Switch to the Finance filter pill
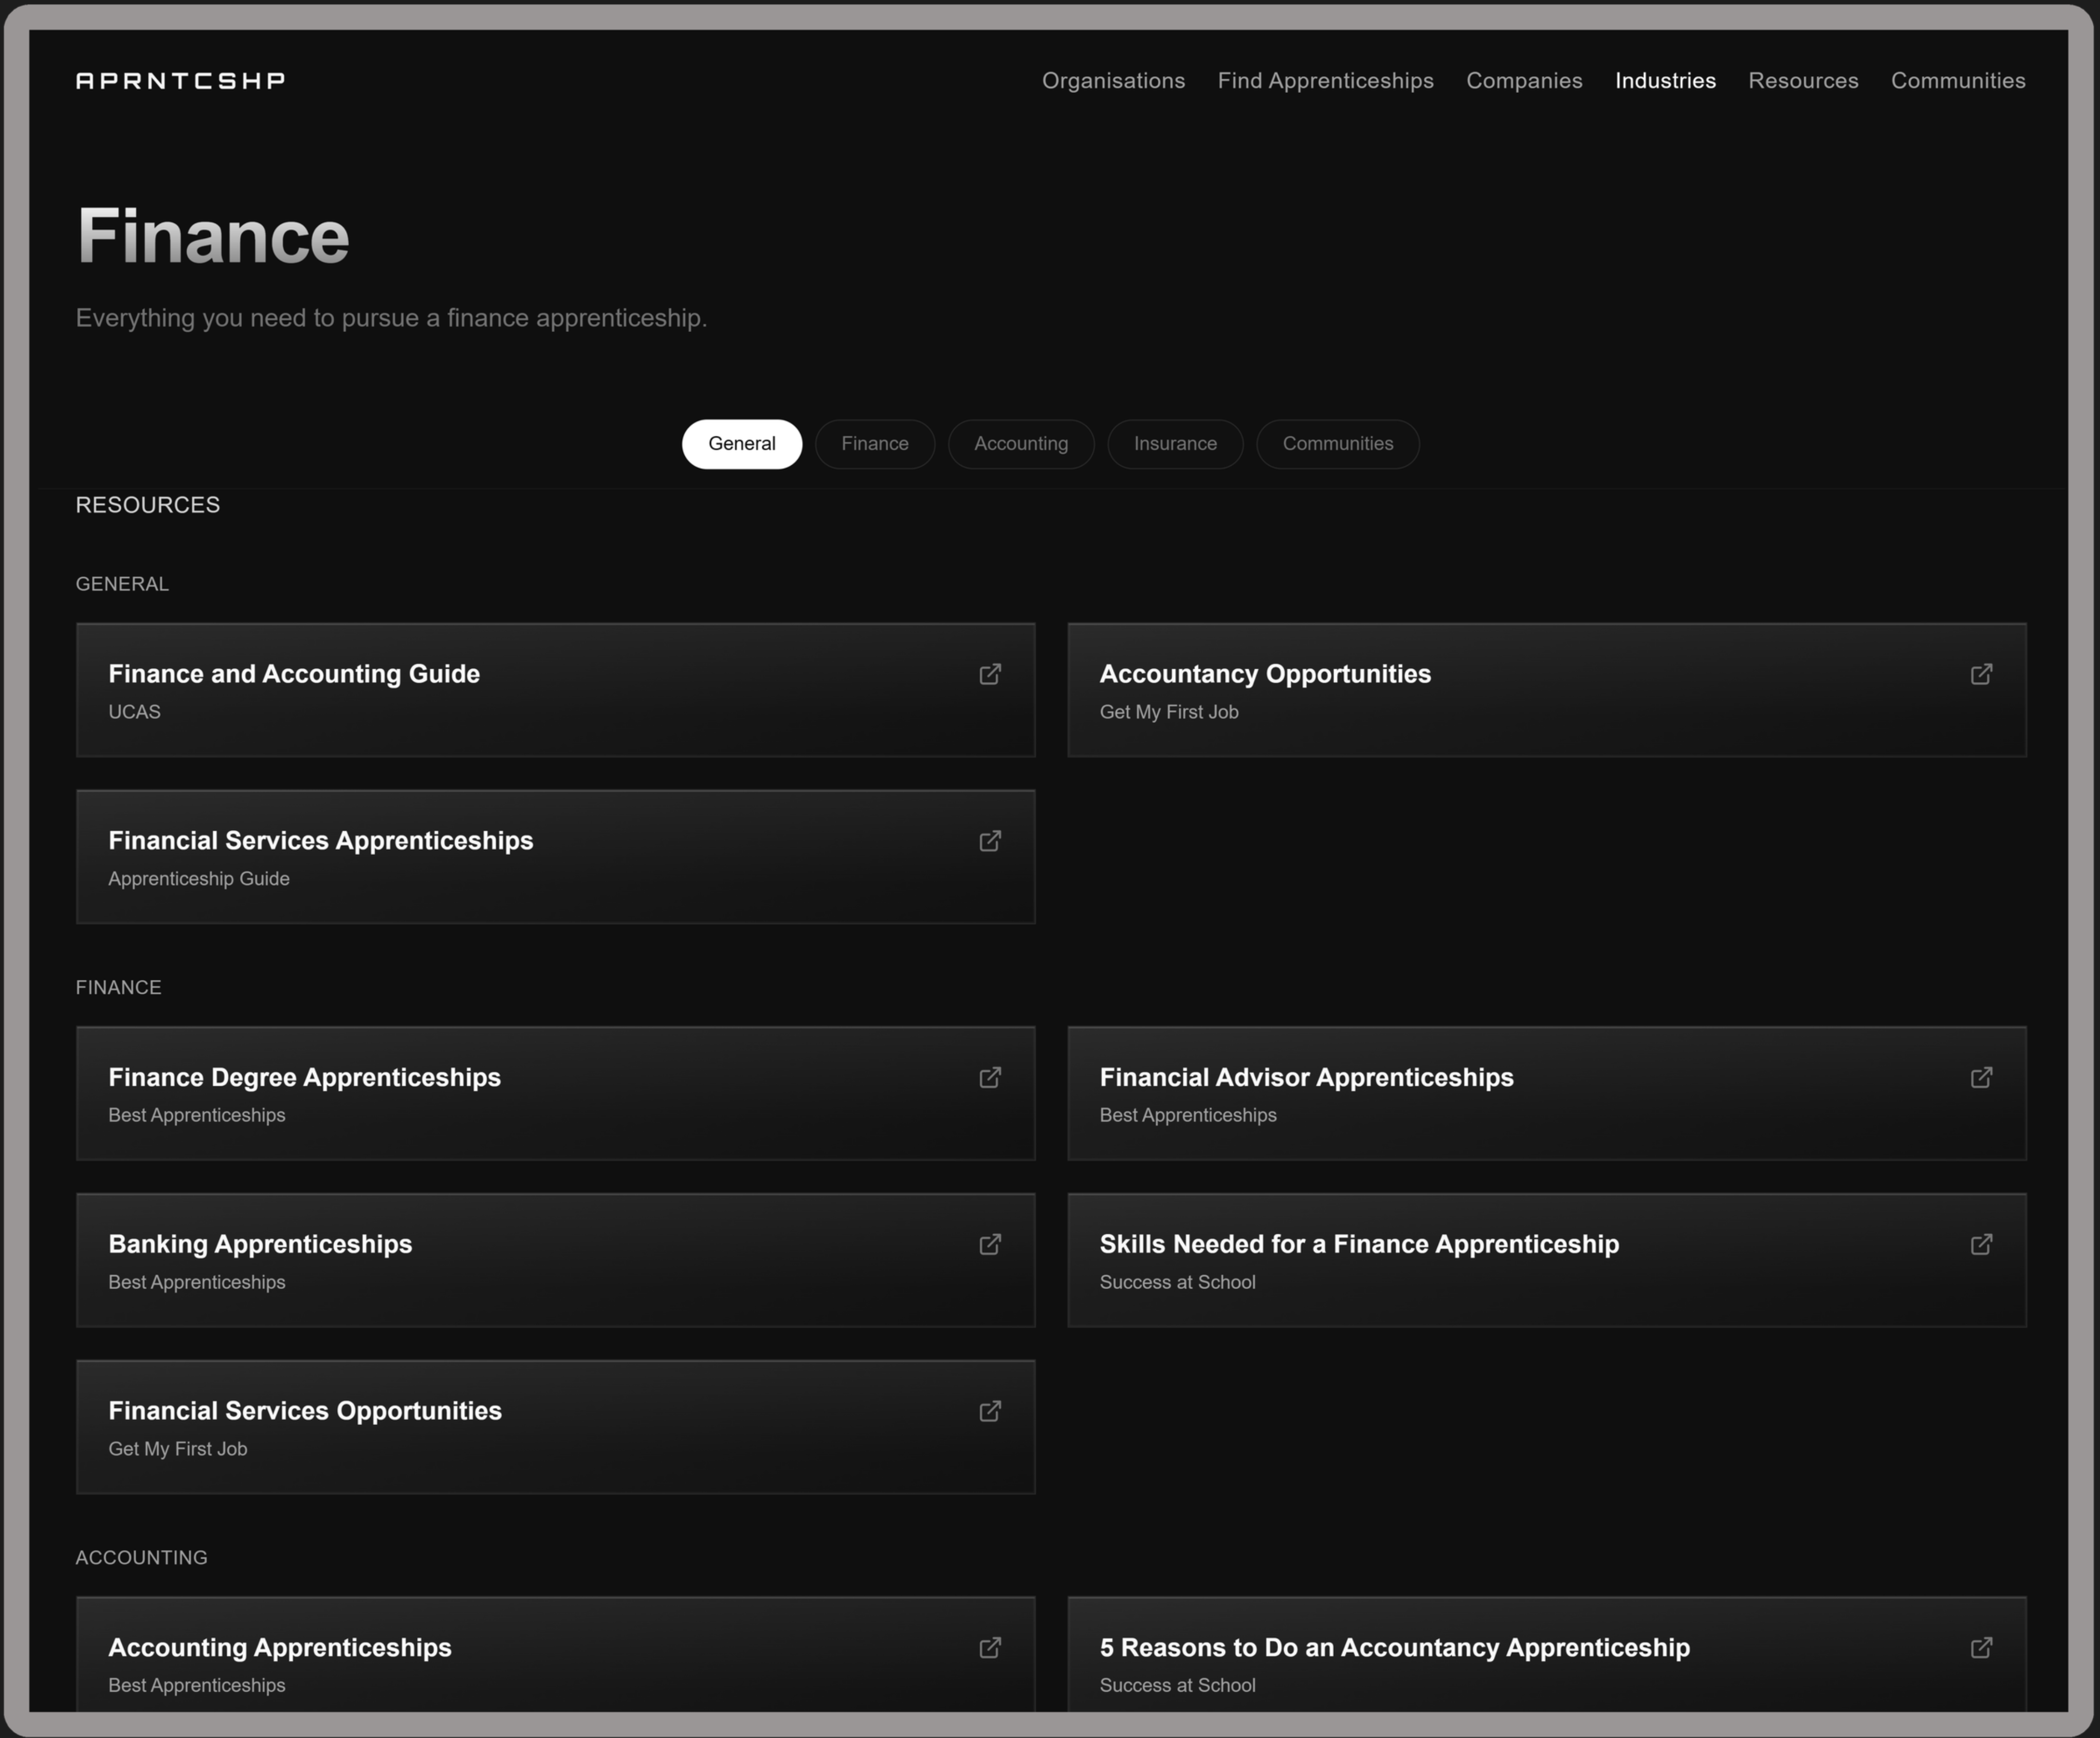2100x1738 pixels. point(874,444)
